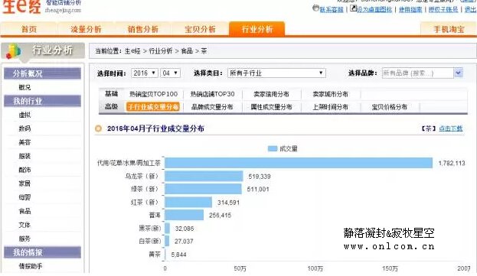Screen dimensions: 477x276
Task: Click the 设为桌面图标 link
Action: pos(374,10)
